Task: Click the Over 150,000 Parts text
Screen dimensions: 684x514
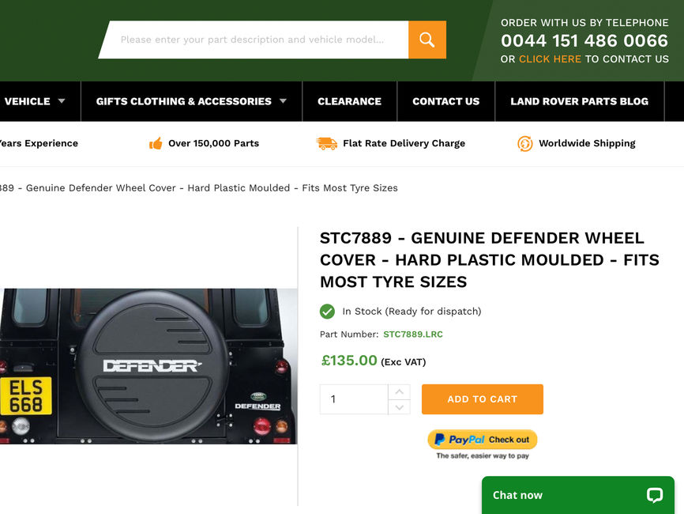Action: click(x=214, y=143)
